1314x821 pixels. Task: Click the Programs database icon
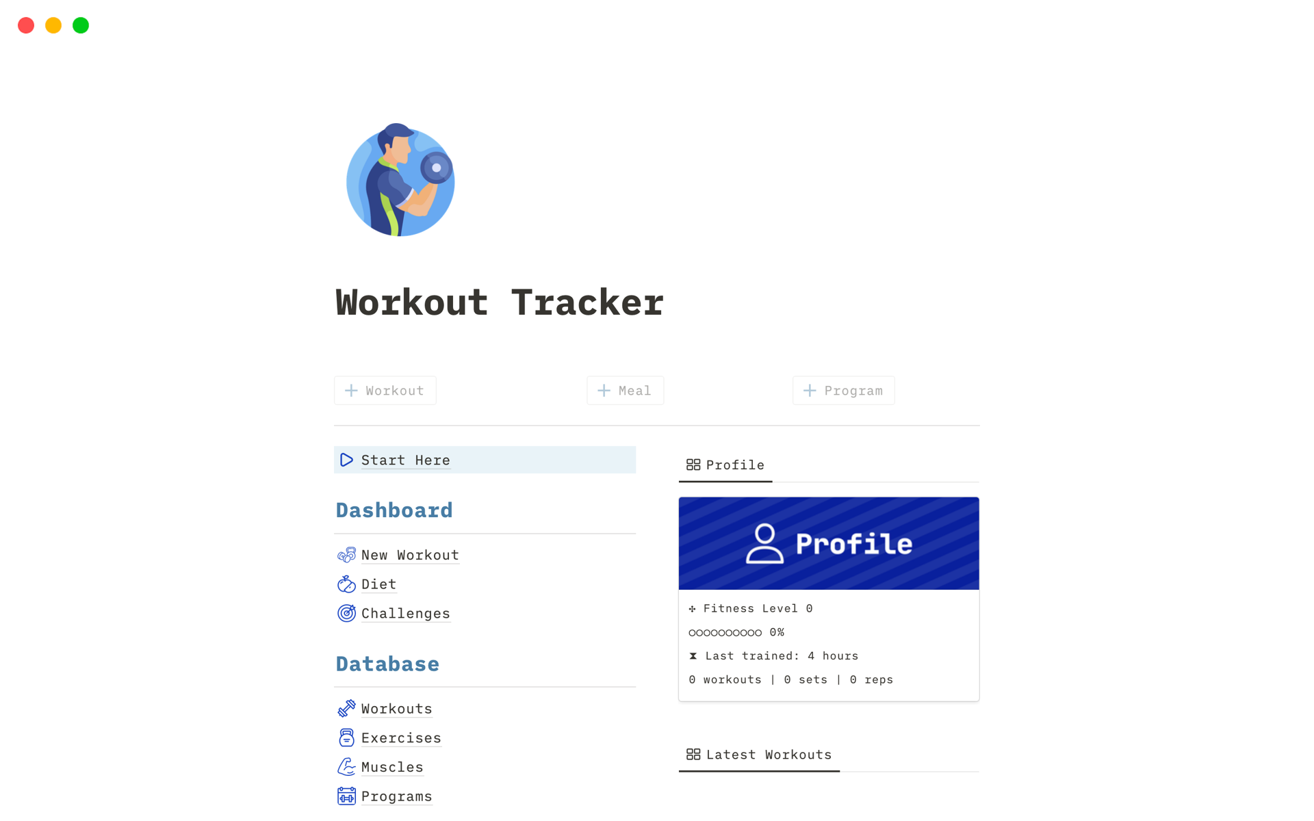347,794
